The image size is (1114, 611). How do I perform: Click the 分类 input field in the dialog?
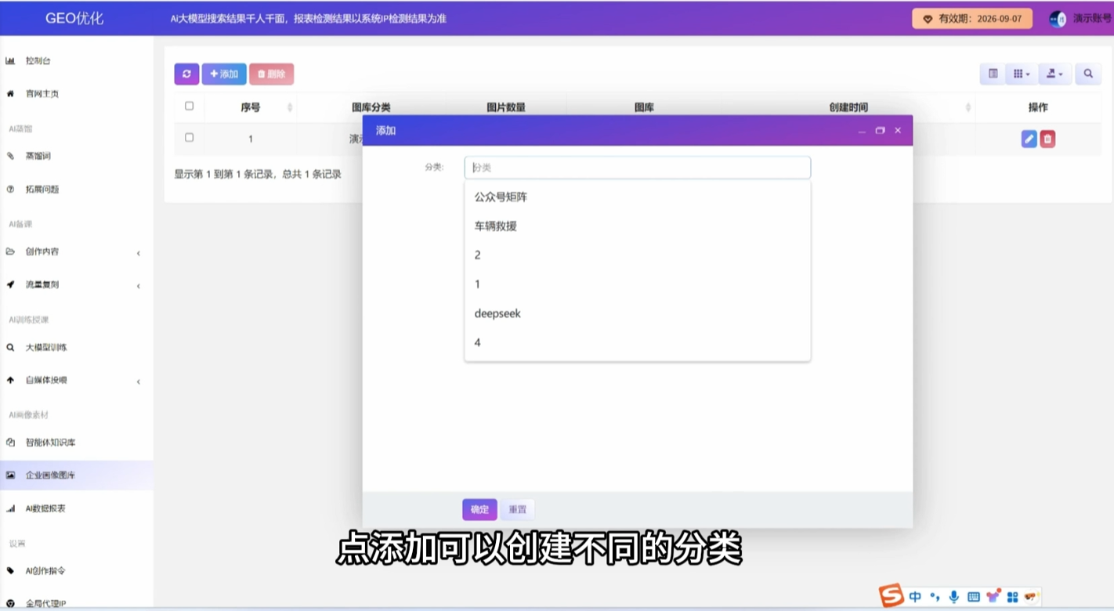(637, 167)
